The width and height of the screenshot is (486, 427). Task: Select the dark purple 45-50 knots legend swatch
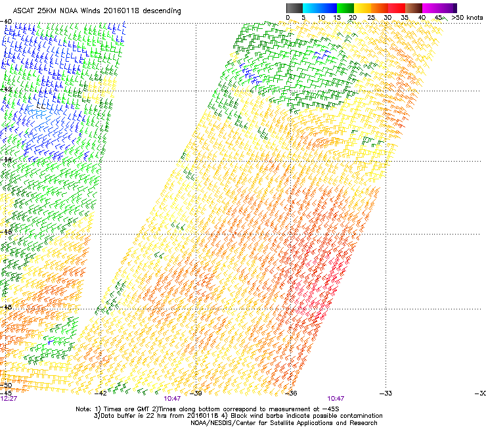tap(448, 8)
